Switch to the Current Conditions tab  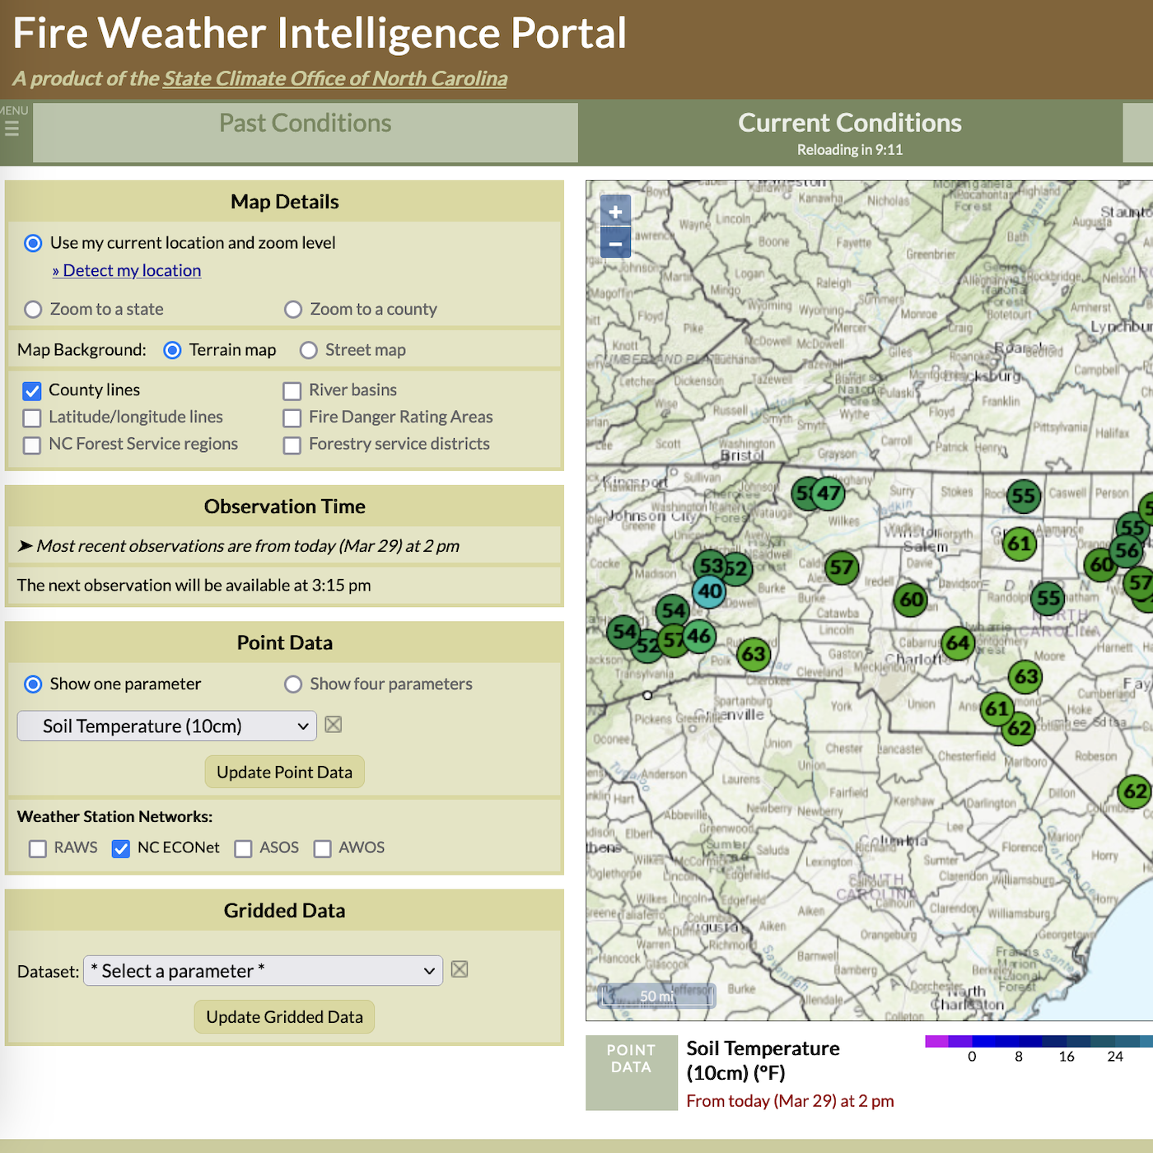850,123
